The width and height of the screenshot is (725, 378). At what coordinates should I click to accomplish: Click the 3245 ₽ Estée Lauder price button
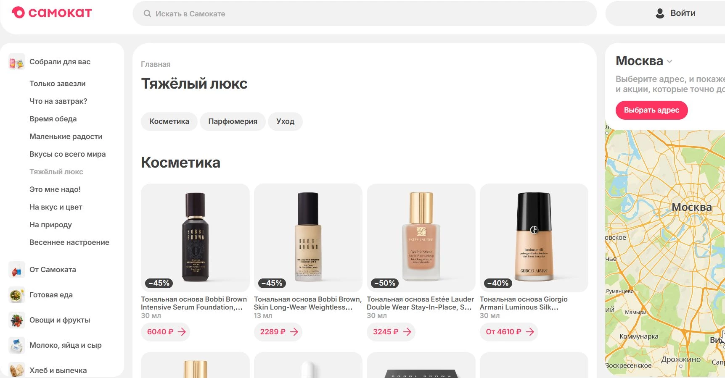click(x=391, y=332)
